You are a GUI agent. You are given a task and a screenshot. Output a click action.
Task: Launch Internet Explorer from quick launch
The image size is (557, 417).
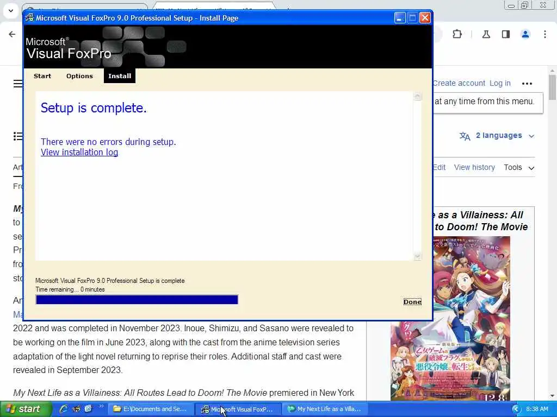[x=64, y=409]
